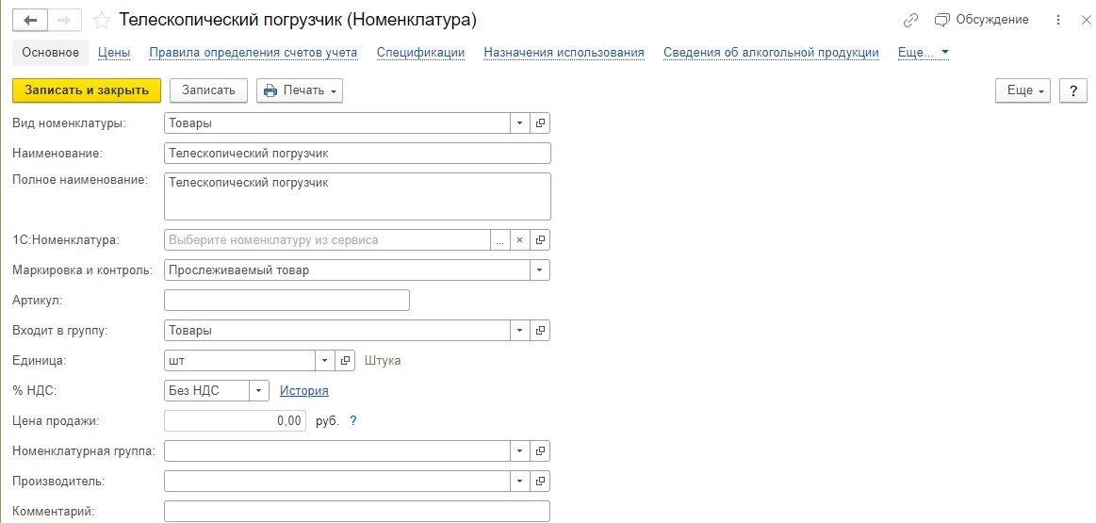Click the ellipsis select button of 1С:Номенклатура
The height and width of the screenshot is (523, 1096).
[499, 239]
